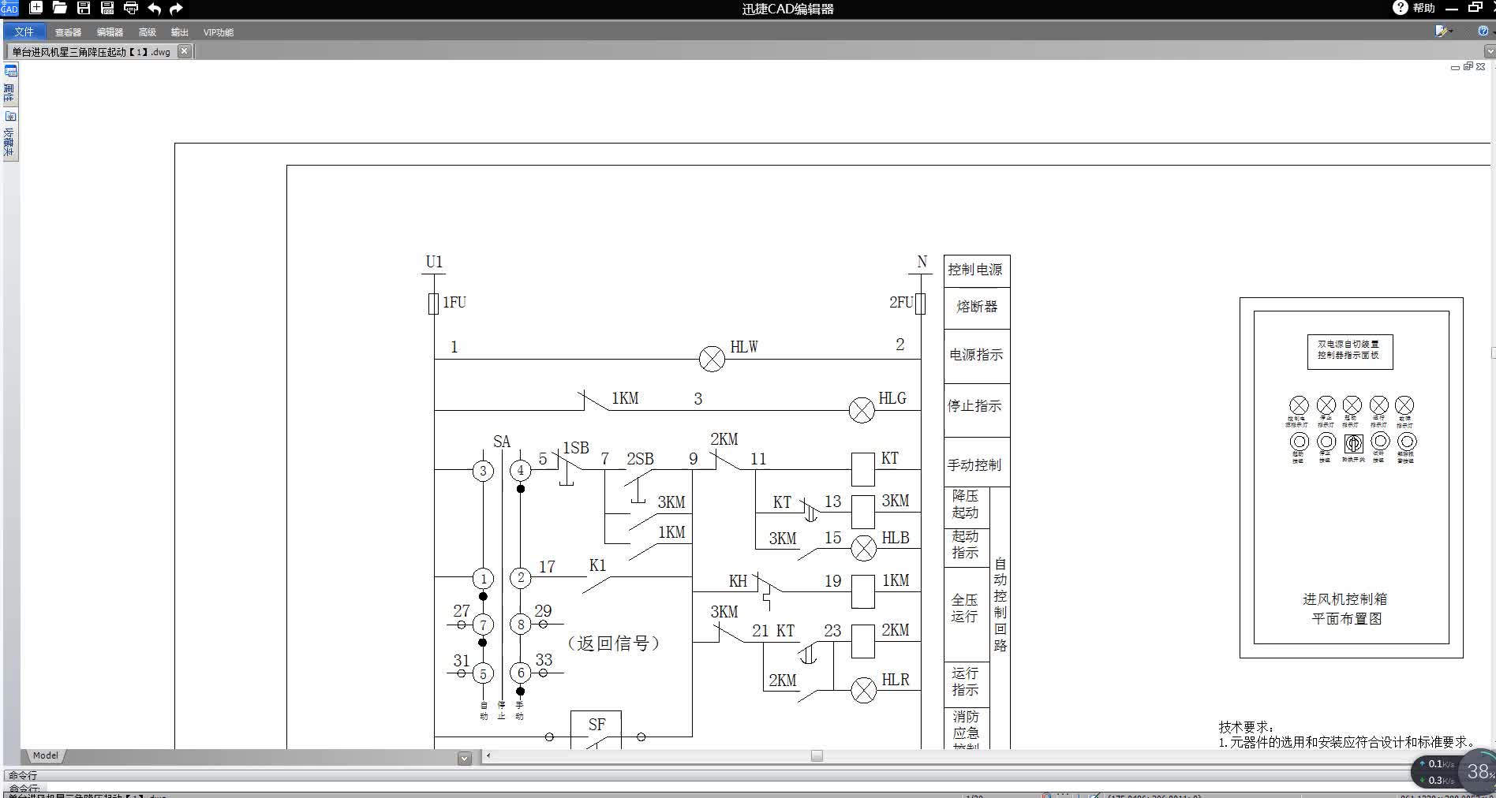Close the dwg document tab
Viewport: 1496px width, 798px height.
click(184, 50)
